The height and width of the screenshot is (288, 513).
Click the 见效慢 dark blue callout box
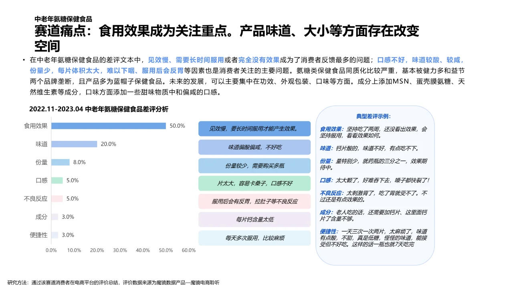click(255, 129)
